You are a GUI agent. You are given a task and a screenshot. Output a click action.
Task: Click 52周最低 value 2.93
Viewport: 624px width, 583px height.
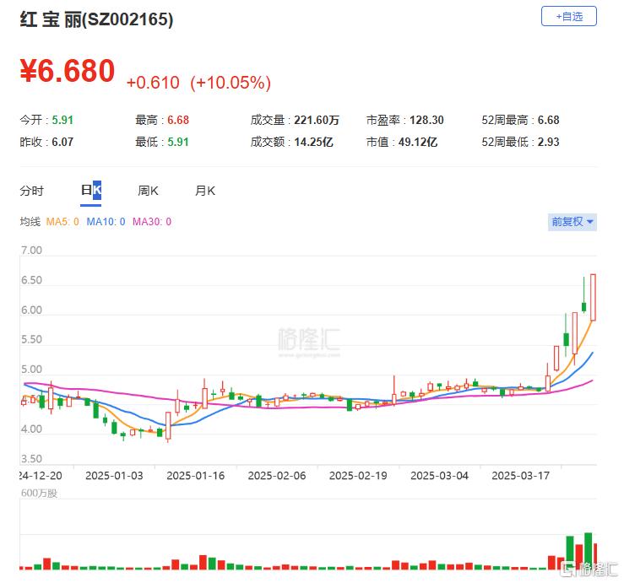548,142
